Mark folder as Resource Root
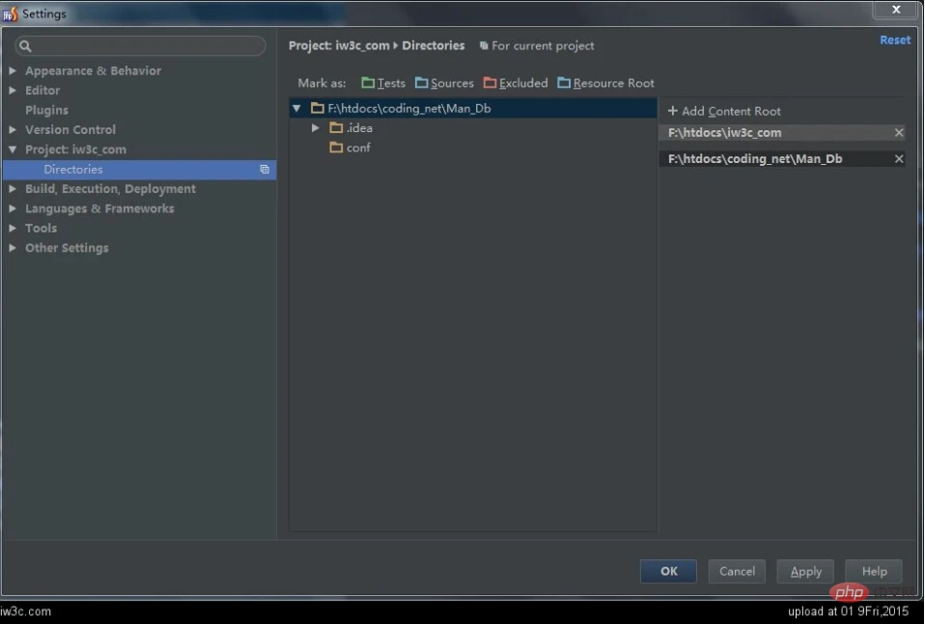Screen dimensions: 925x624 tap(605, 84)
